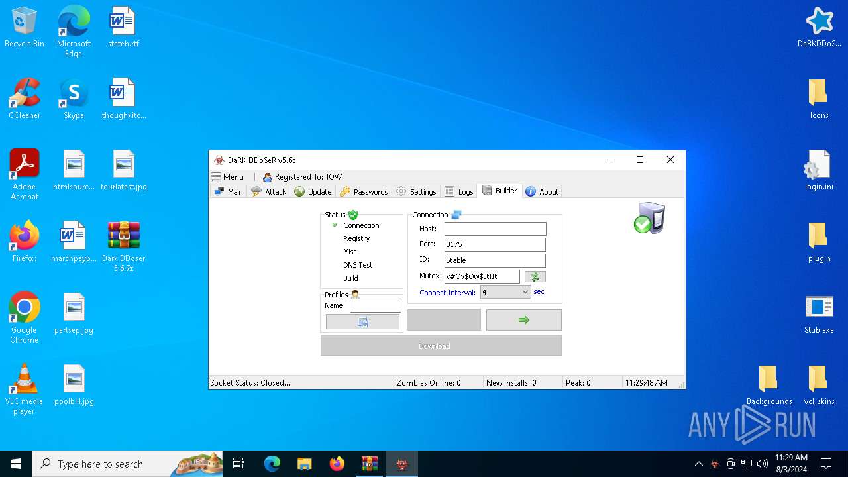Click the Host input field
The height and width of the screenshot is (477, 848).
click(x=495, y=229)
